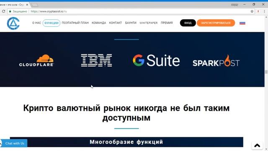Click the Крипто валютный рынок heading

(126, 113)
